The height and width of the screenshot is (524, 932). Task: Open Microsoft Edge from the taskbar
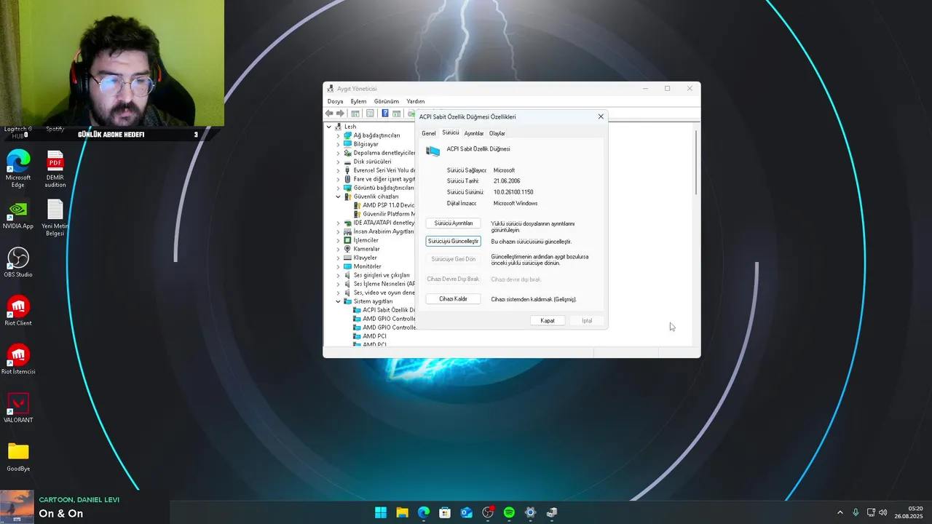click(x=424, y=512)
